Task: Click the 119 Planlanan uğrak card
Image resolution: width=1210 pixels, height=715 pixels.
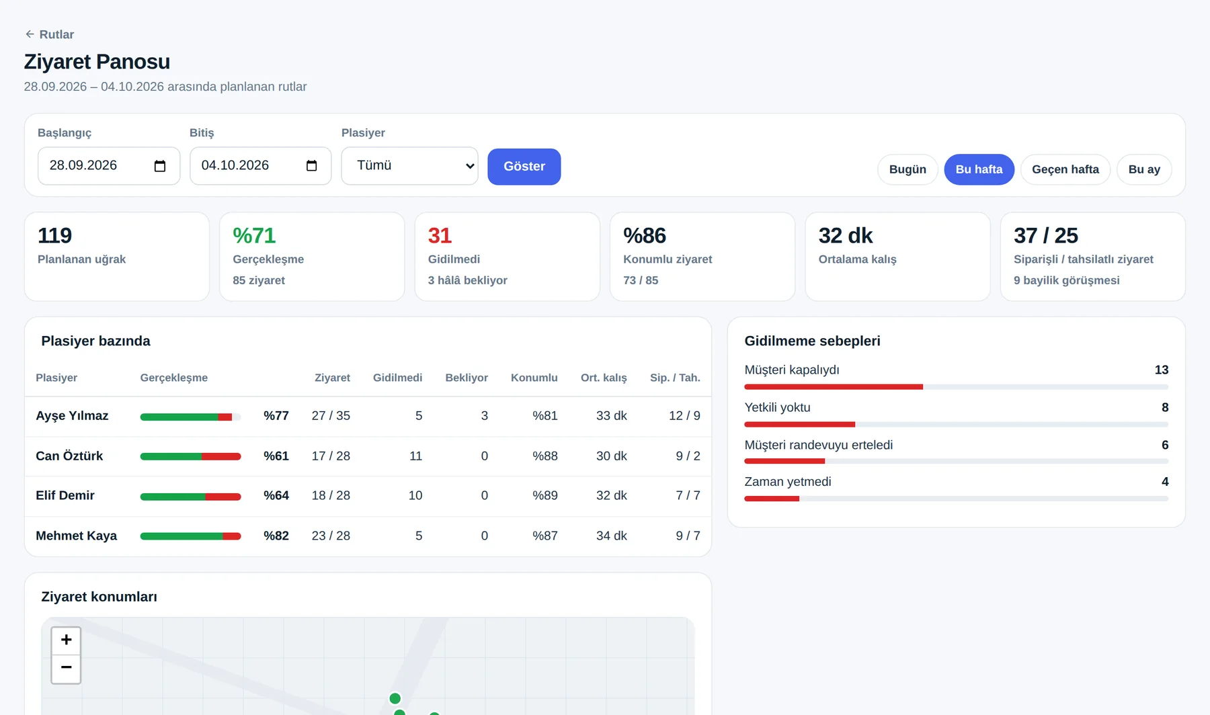Action: tap(117, 257)
